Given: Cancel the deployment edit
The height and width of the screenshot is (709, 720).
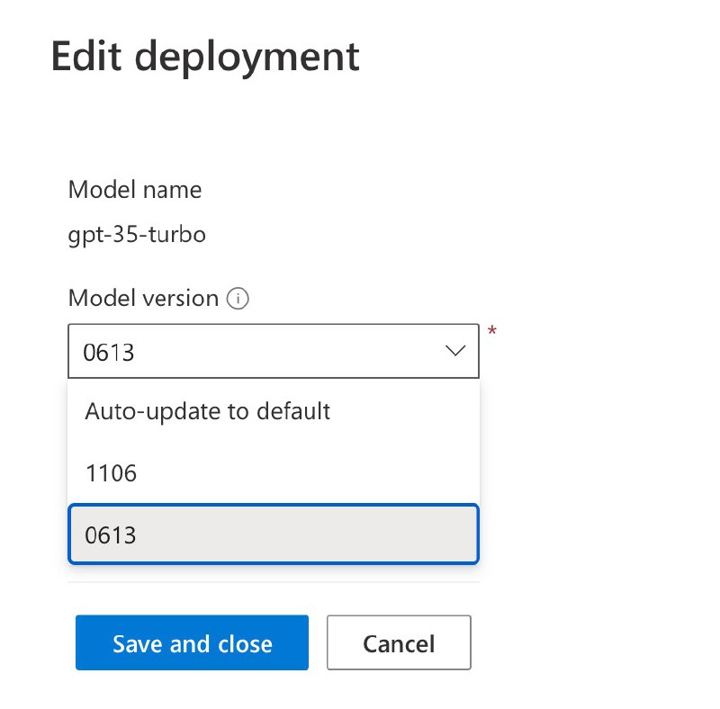Looking at the screenshot, I should pos(398,643).
